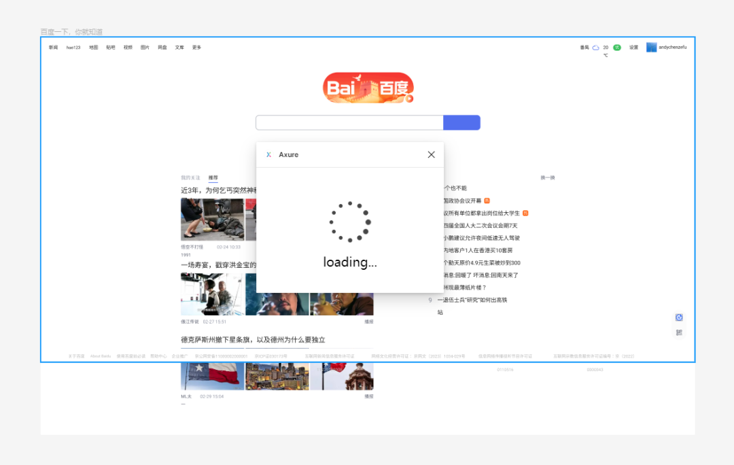734x465 pixels.
Task: Open headline 近3年，为何乞丐突然神秘
Action: pyautogui.click(x=219, y=190)
